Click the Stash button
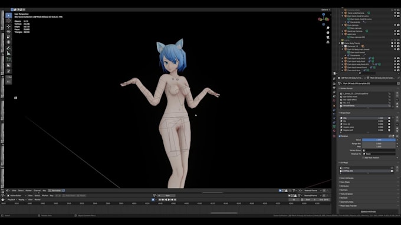 pos(81,196)
